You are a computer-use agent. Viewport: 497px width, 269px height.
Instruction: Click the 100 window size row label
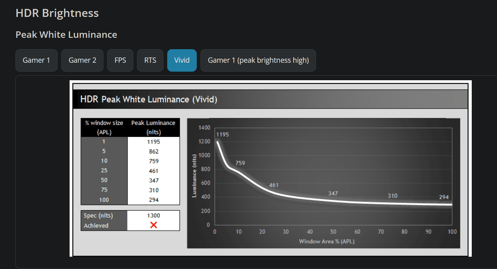pos(104,200)
